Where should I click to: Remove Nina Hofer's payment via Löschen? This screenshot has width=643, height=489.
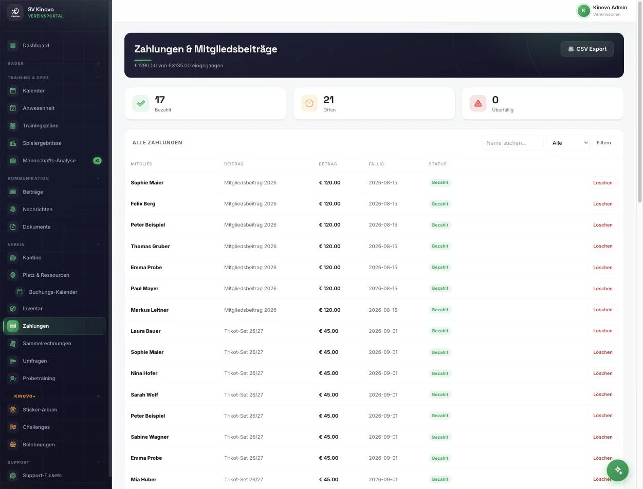(x=602, y=373)
